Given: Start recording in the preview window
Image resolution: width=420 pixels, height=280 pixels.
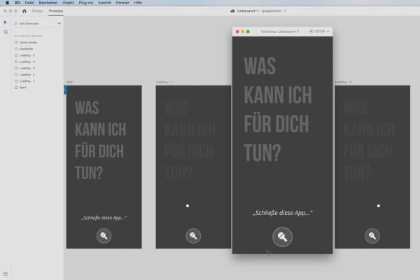Looking at the screenshot, I should point(311,31).
